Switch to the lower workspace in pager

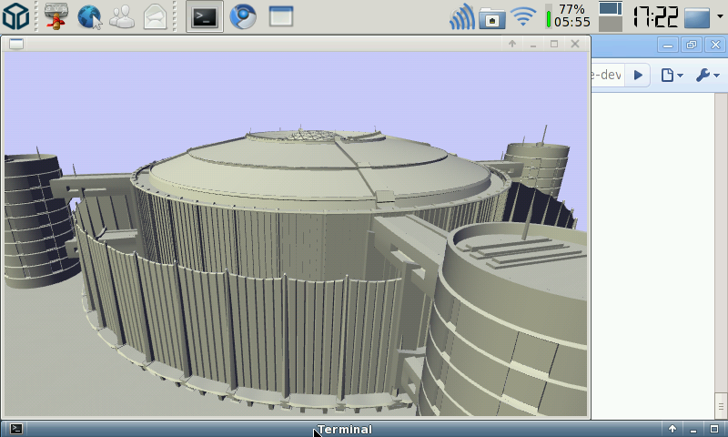(x=610, y=25)
